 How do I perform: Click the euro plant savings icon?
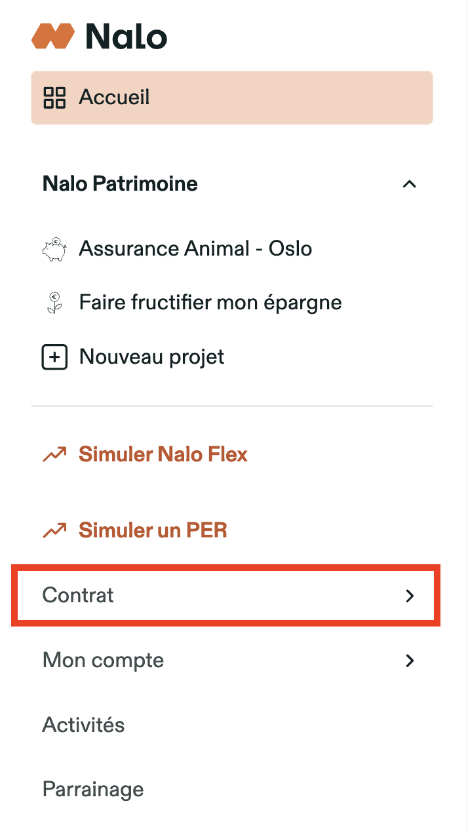tap(54, 303)
